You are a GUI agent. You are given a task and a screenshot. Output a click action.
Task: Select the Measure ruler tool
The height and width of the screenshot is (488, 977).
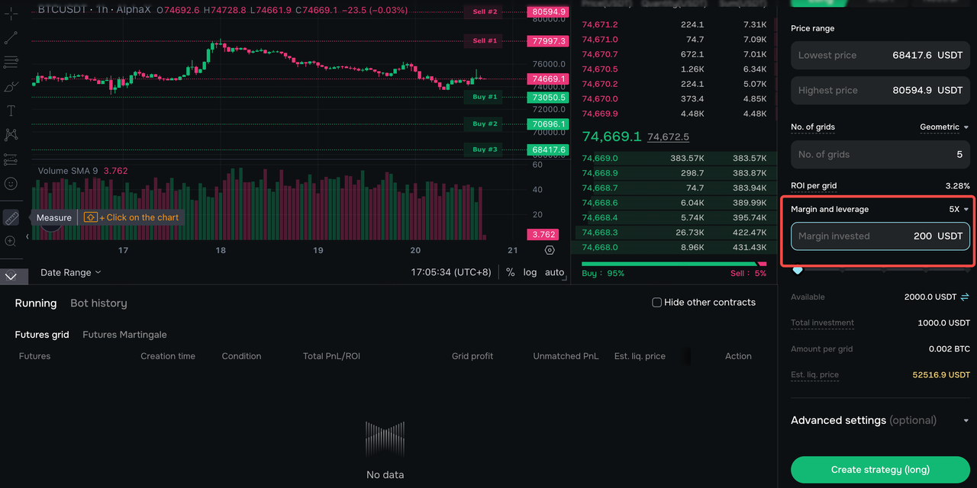pos(11,217)
